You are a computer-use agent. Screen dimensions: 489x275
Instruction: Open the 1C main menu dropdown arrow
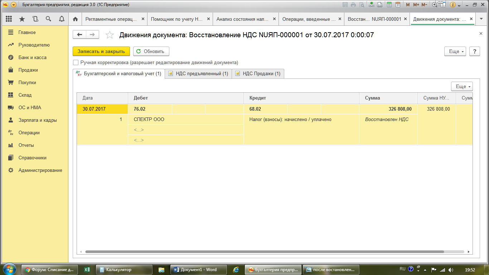(x=14, y=5)
